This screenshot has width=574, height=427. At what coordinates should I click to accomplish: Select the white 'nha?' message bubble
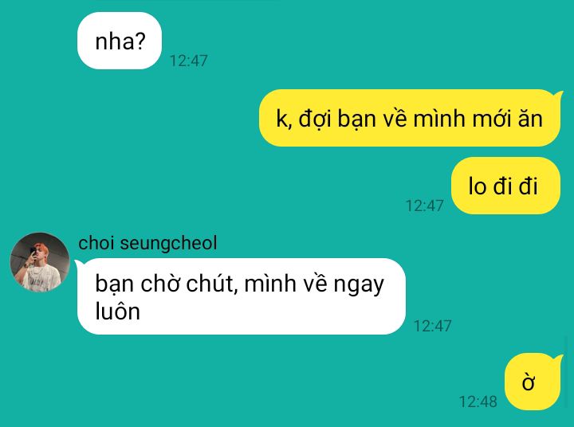120,41
